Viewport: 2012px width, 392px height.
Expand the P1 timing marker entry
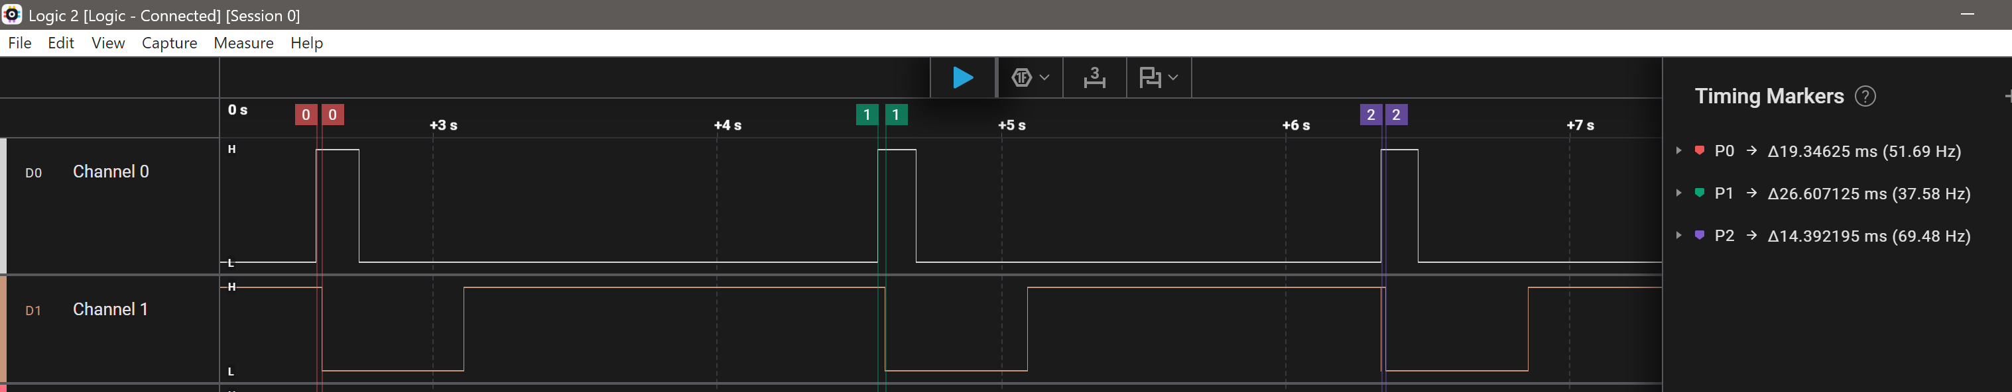tap(1678, 193)
